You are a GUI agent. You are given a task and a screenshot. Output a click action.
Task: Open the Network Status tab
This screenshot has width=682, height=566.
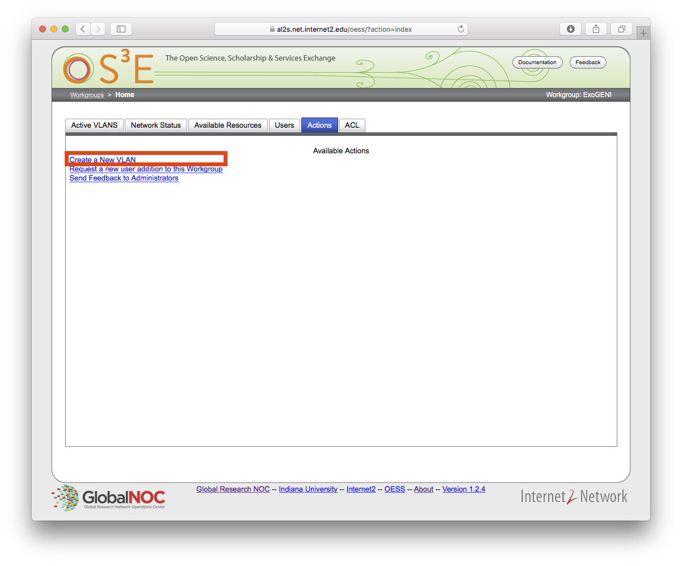[x=155, y=125]
